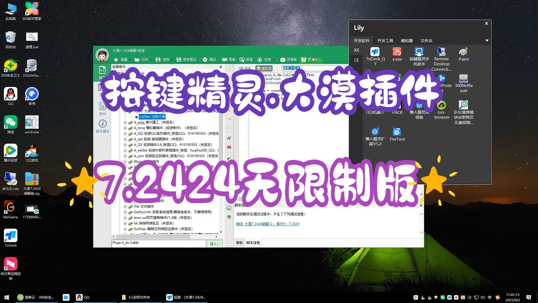
Task: Click the 保存 (Save) button
Action: (163, 59)
